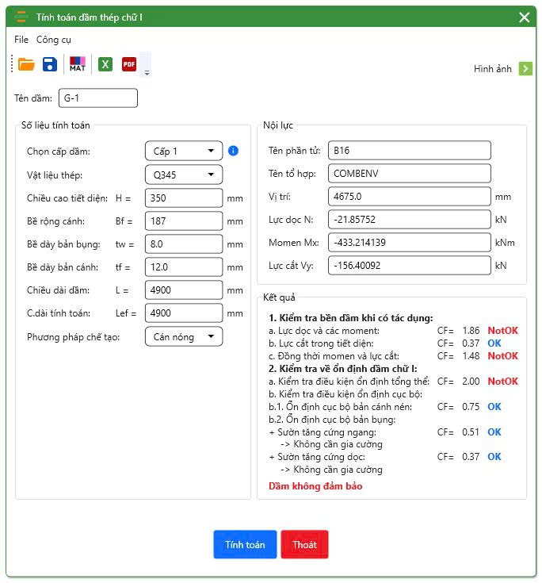Open the Vật liệu thép Q345 dropdown

(x=184, y=175)
